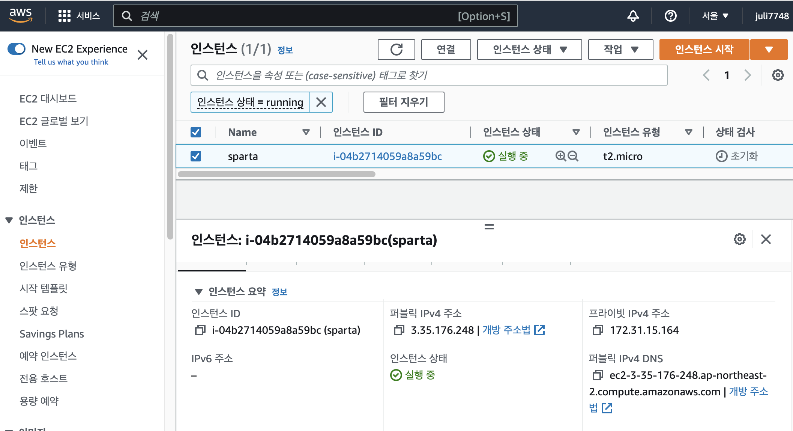Open the 서울 region selector

(x=715, y=16)
